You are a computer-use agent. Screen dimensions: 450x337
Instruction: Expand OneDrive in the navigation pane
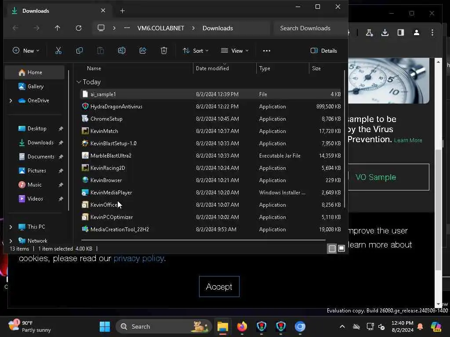(x=11, y=100)
